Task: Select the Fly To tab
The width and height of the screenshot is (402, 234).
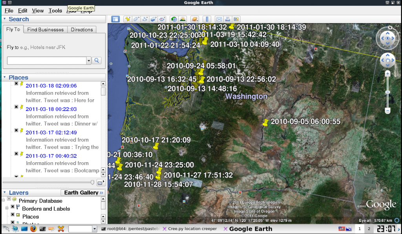Action: tap(13, 29)
